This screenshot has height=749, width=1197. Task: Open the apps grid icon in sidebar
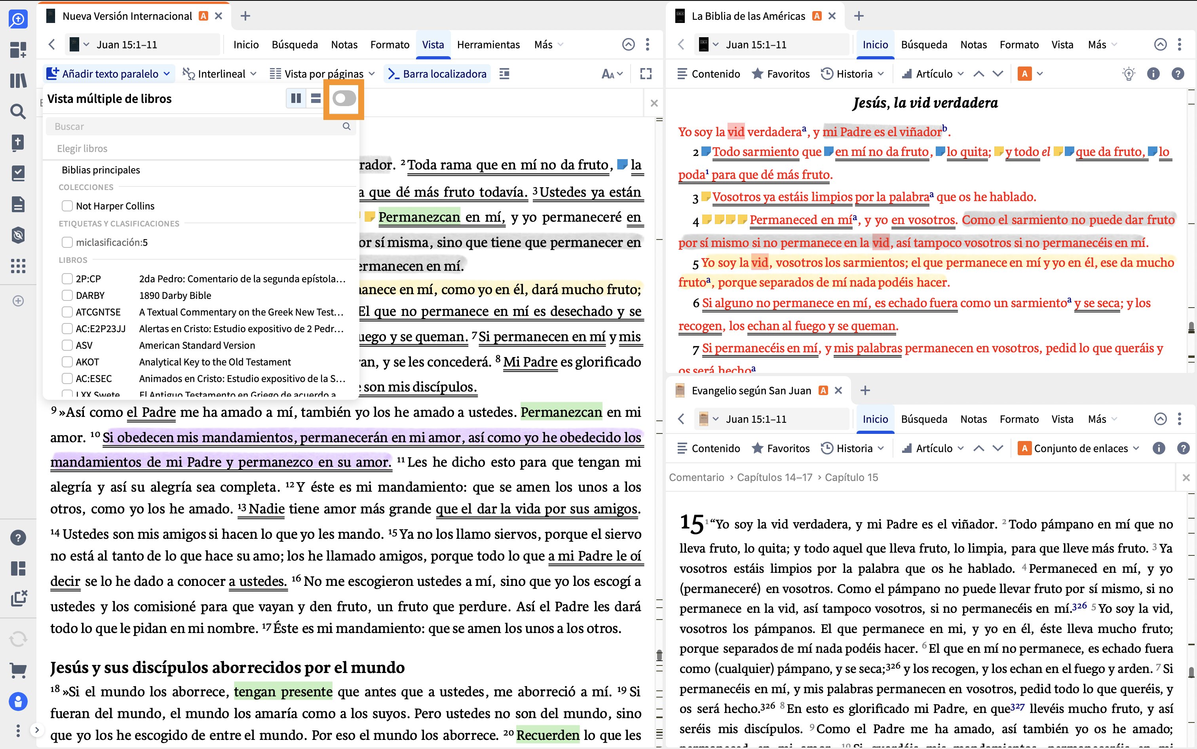tap(18, 266)
